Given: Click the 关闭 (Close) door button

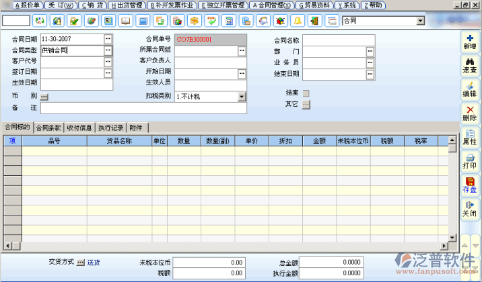Looking at the screenshot, I should point(469,209).
